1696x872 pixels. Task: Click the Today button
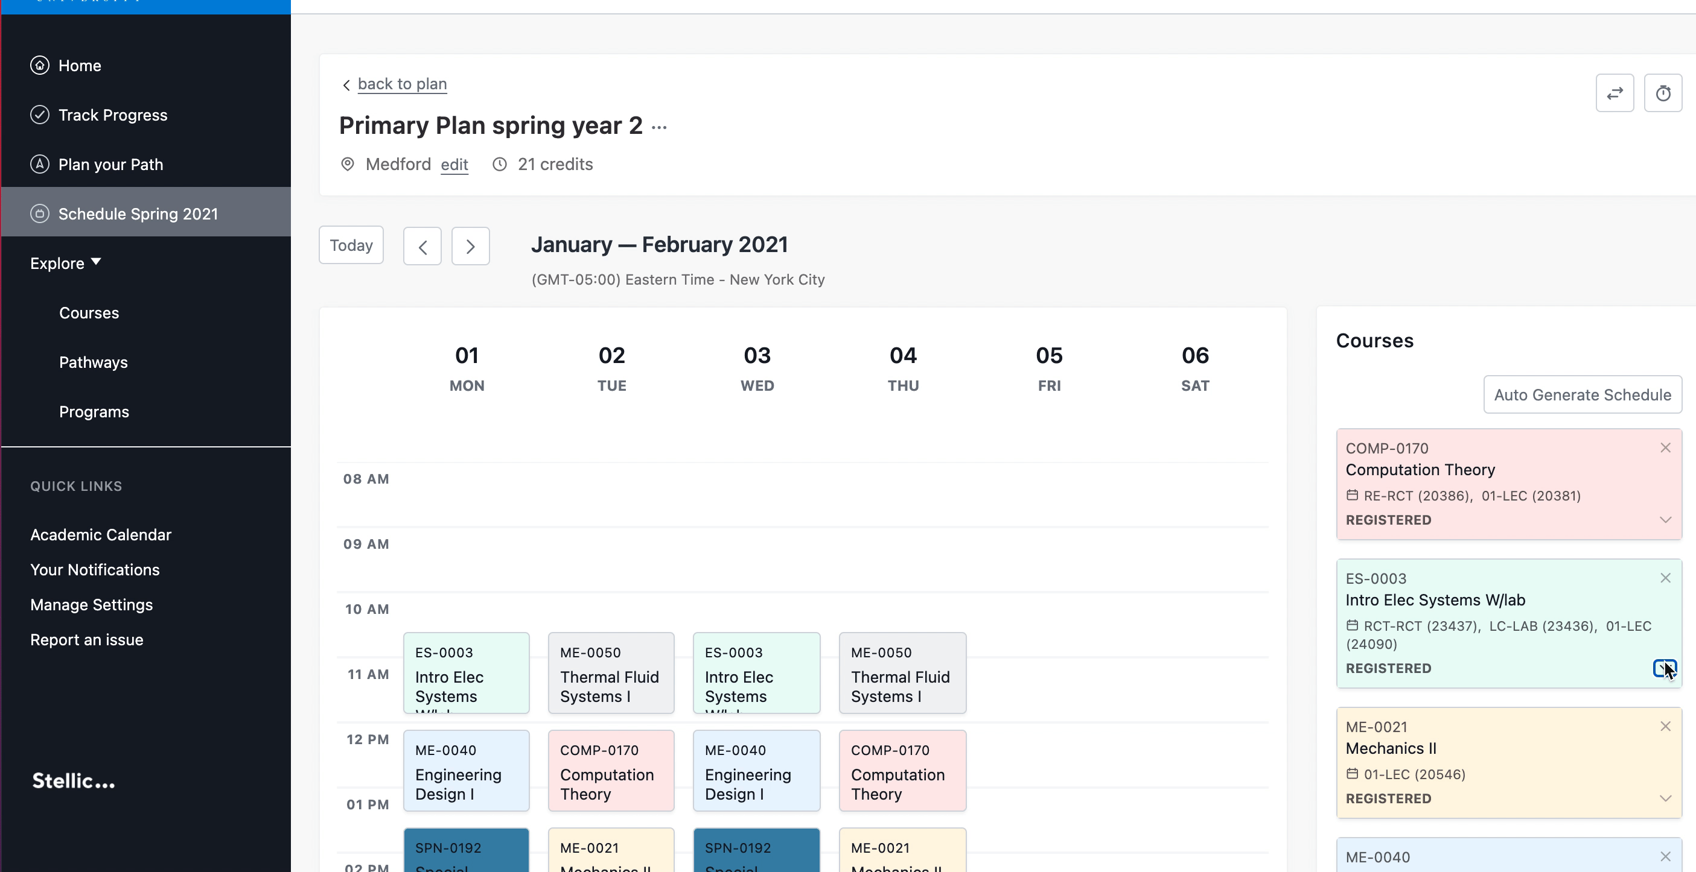pyautogui.click(x=351, y=245)
